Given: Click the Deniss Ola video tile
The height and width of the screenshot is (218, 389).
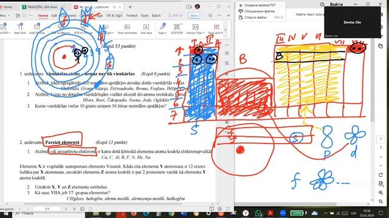Looking at the screenshot, I should coord(353,22).
